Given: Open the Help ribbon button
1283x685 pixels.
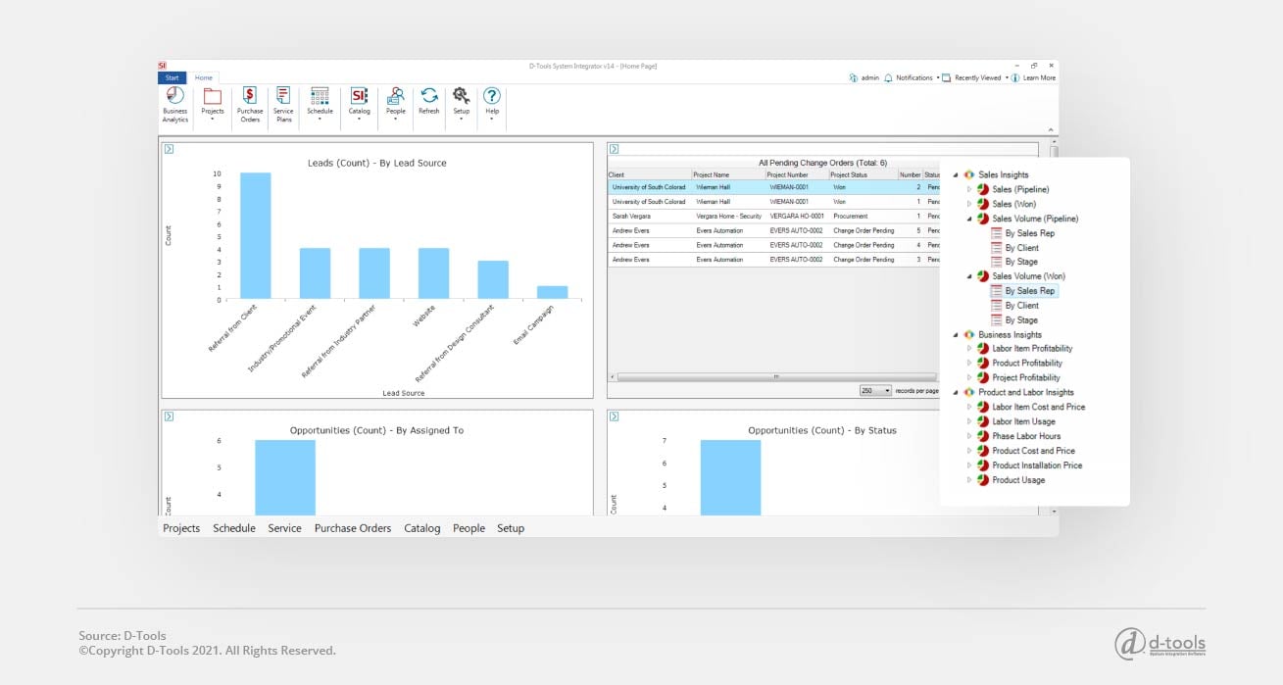Looking at the screenshot, I should pos(492,104).
